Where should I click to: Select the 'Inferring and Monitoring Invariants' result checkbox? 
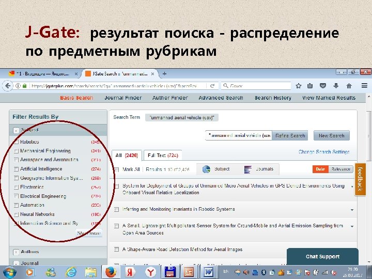116,209
